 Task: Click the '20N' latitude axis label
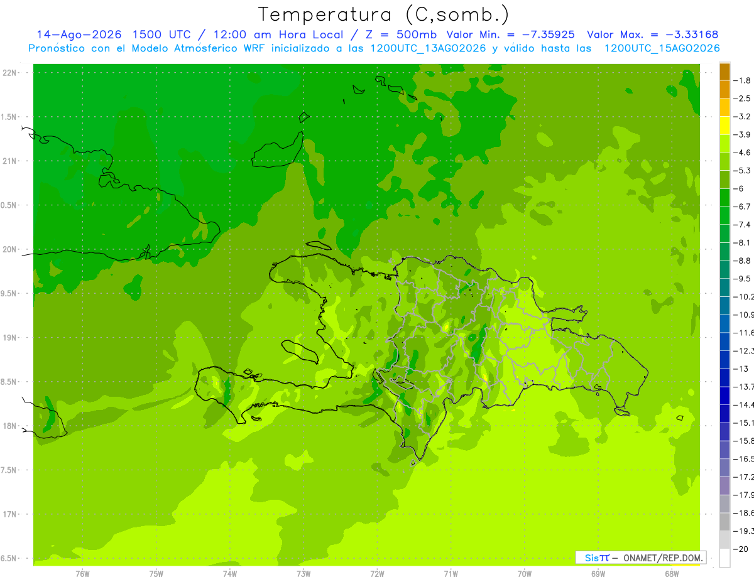tap(9, 249)
